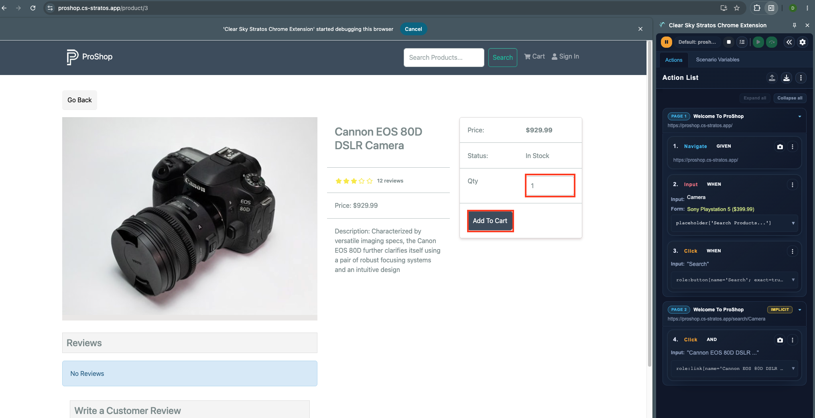The height and width of the screenshot is (418, 815).
Task: Bookmark this page with the star icon
Action: [x=737, y=8]
